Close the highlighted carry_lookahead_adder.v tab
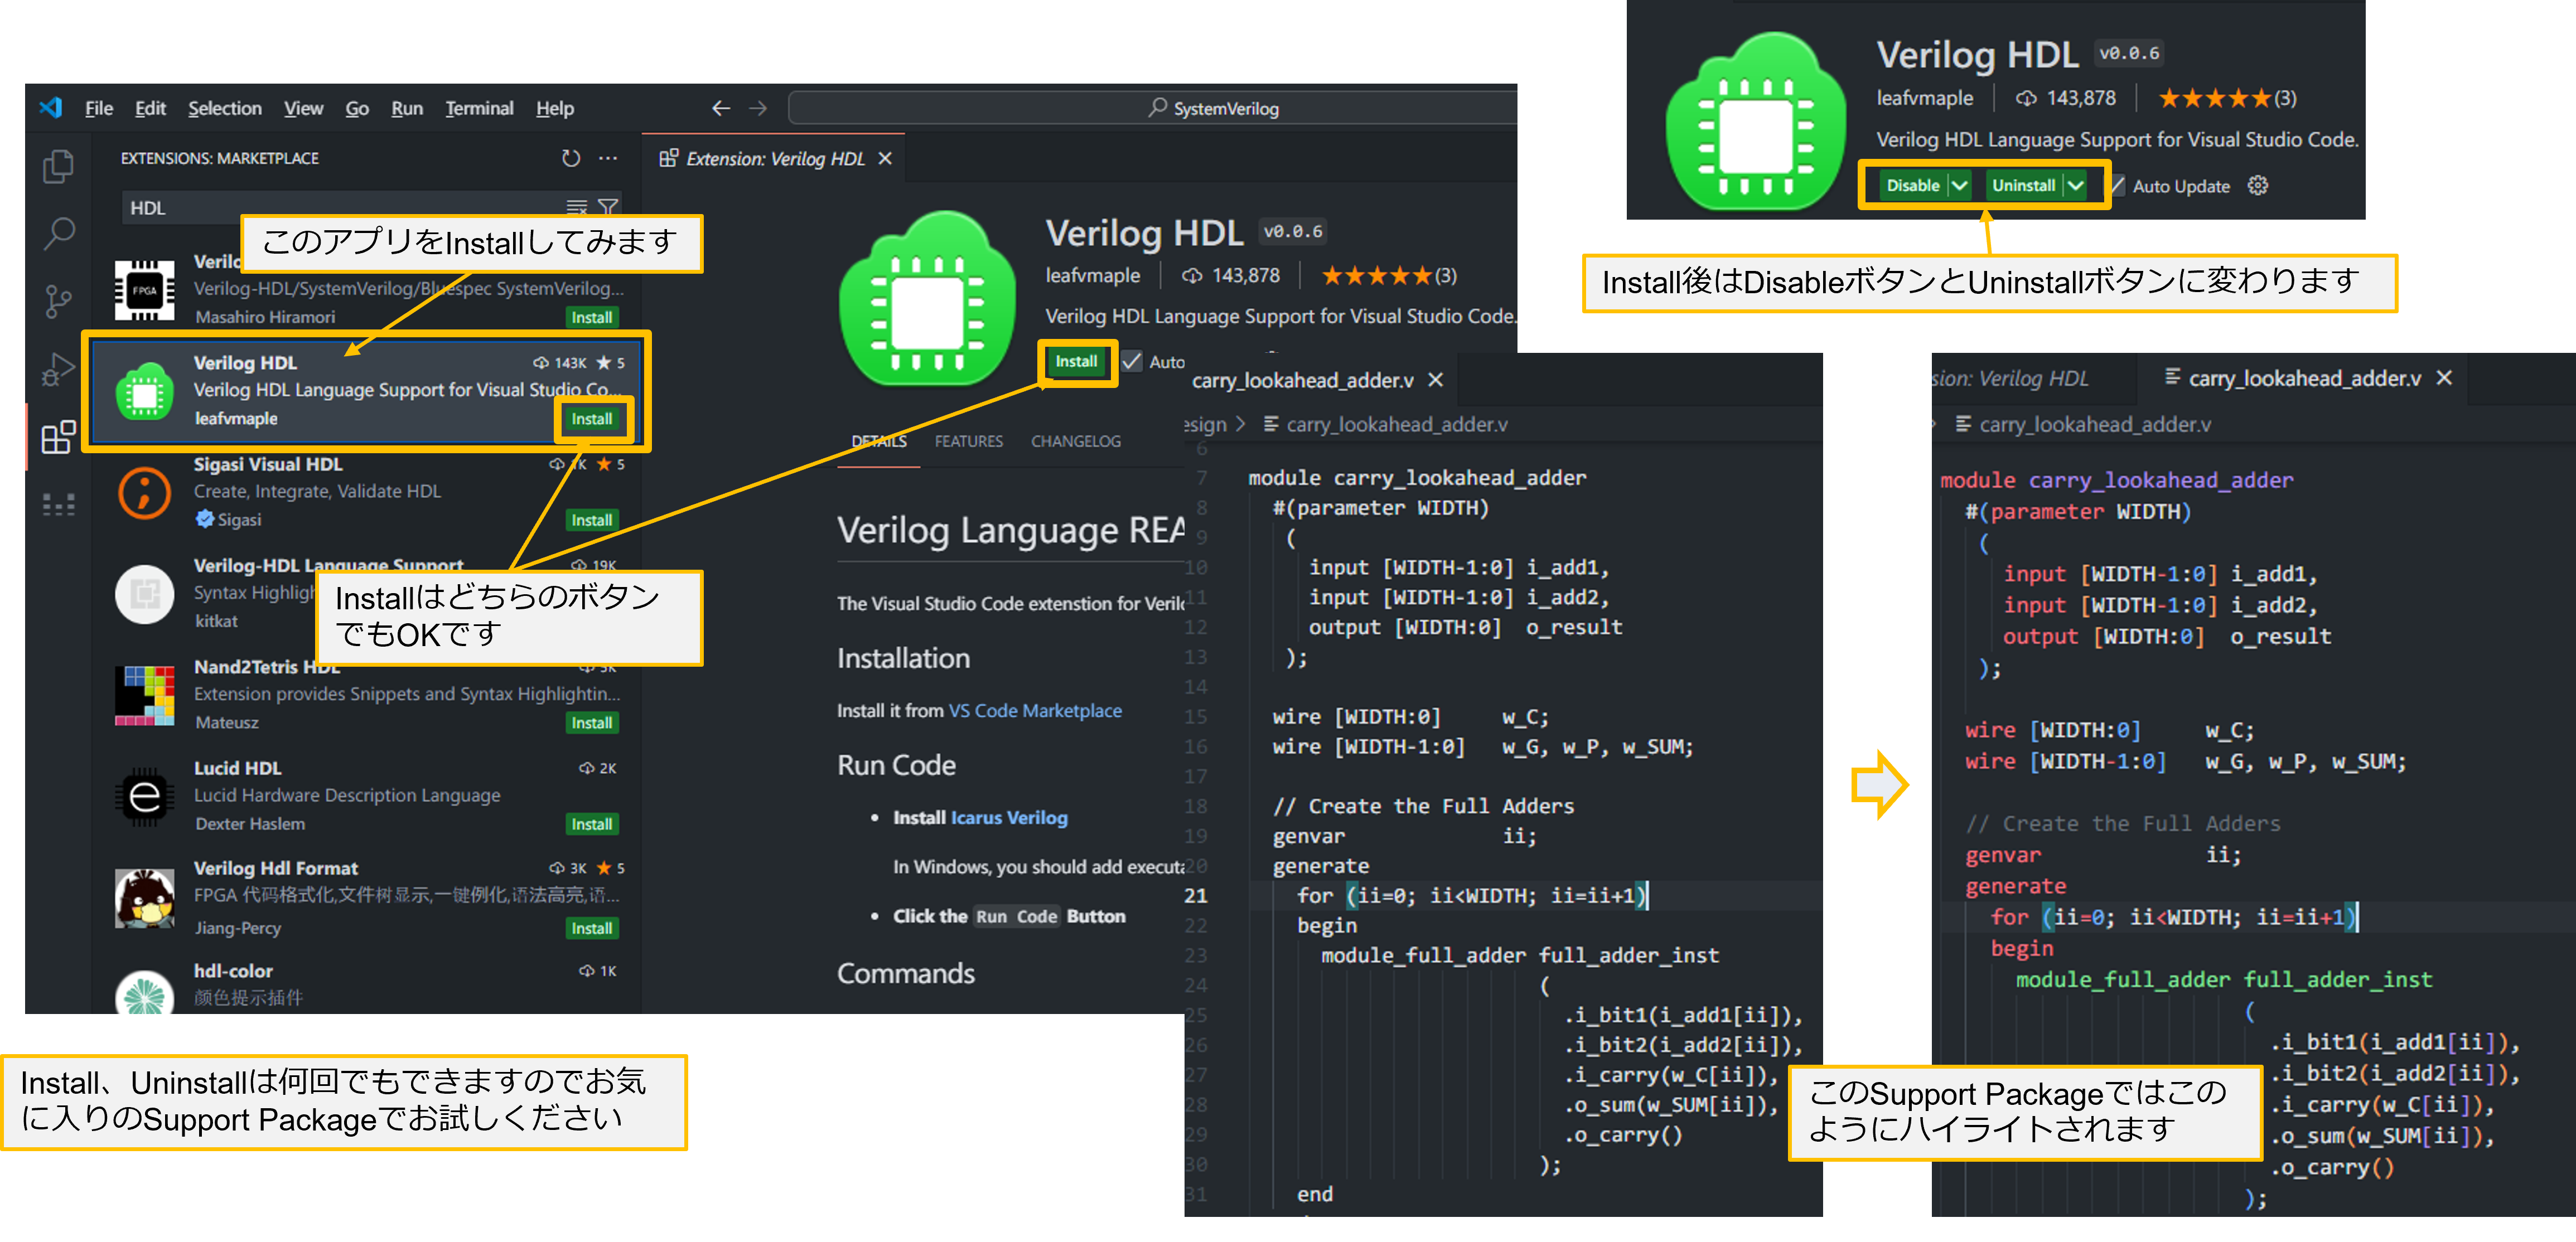This screenshot has height=1242, width=2576. [2444, 378]
